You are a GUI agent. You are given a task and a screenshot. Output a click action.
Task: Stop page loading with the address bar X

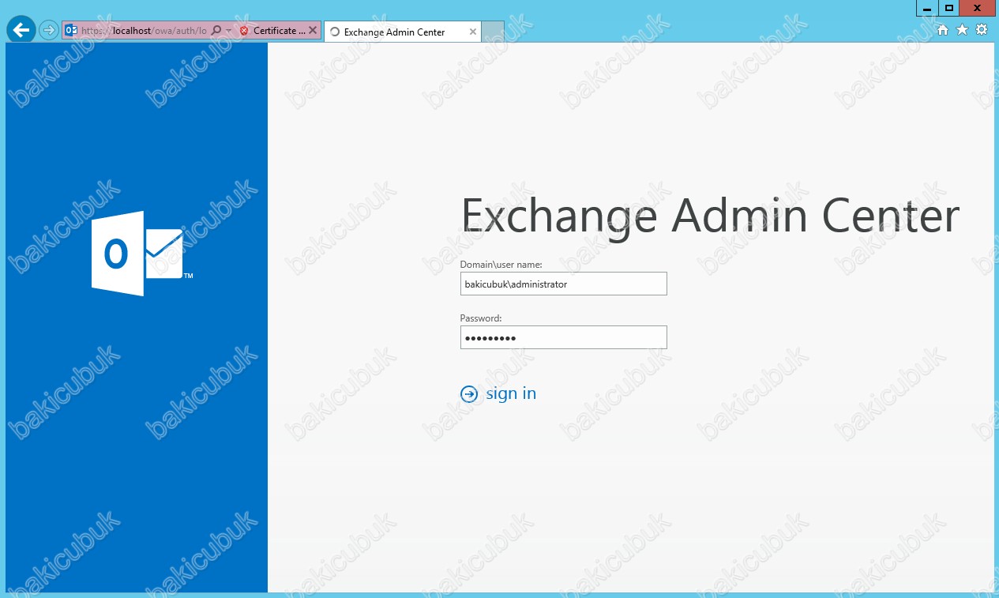pyautogui.click(x=314, y=31)
